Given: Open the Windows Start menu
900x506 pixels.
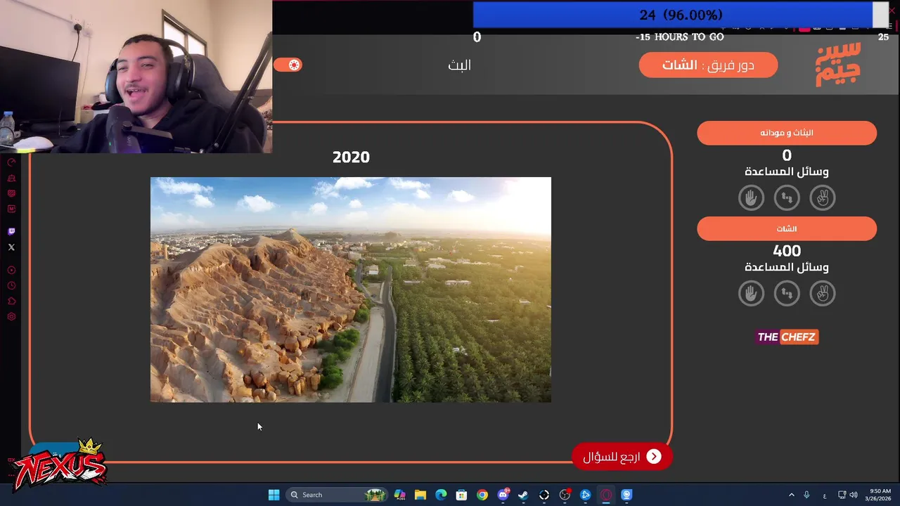Looking at the screenshot, I should 274,495.
